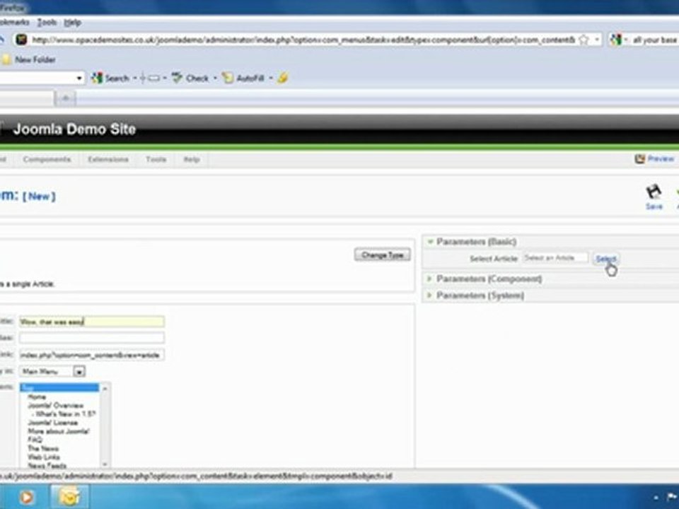The height and width of the screenshot is (509, 679).
Task: Click the Change Type button
Action: click(383, 255)
